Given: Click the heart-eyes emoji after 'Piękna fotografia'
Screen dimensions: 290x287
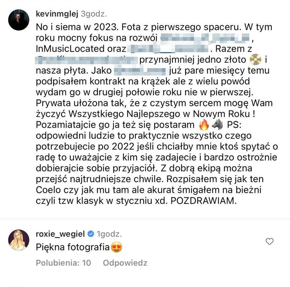Looking at the screenshot, I should tap(116, 247).
